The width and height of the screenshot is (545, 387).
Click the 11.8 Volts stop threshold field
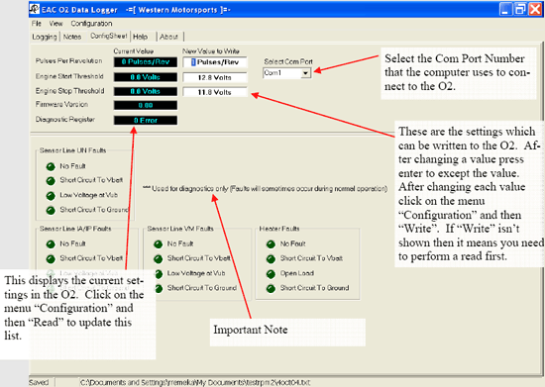[215, 92]
